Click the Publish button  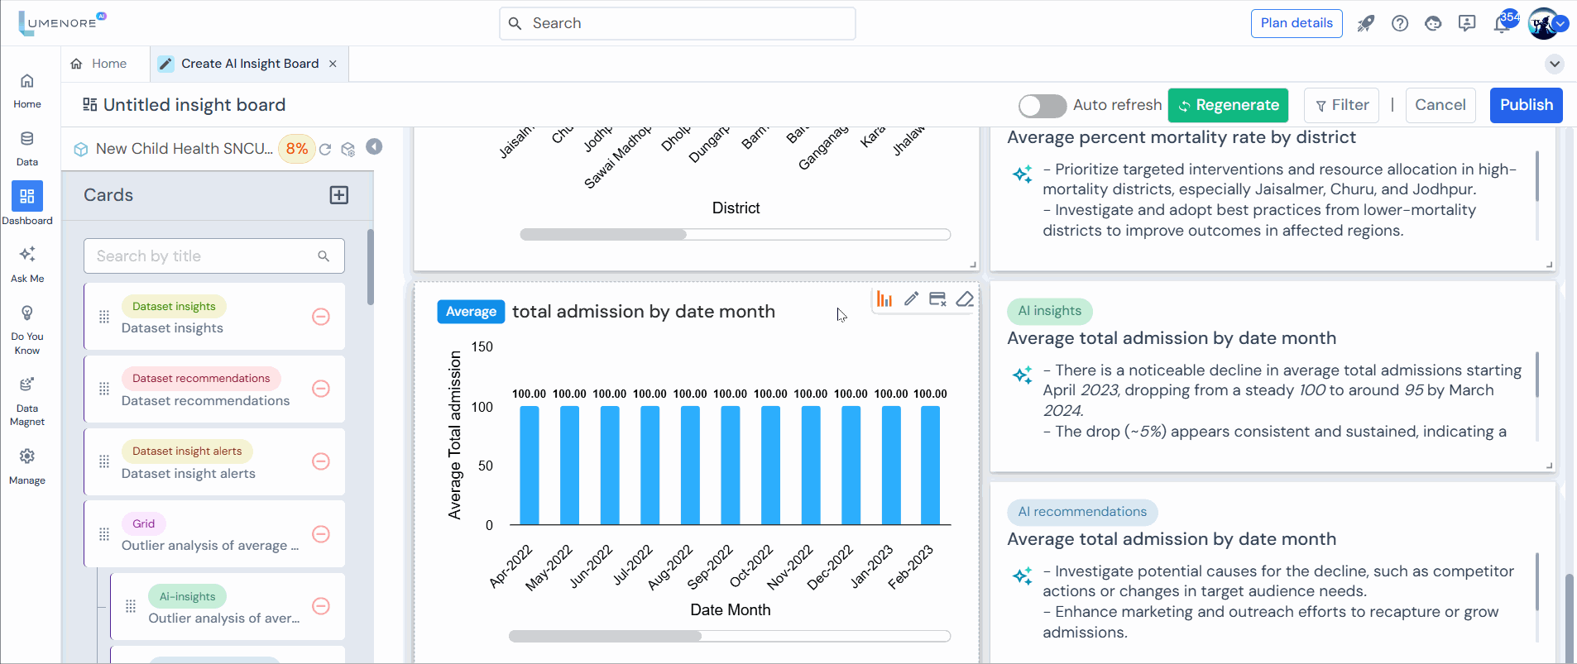click(1526, 105)
